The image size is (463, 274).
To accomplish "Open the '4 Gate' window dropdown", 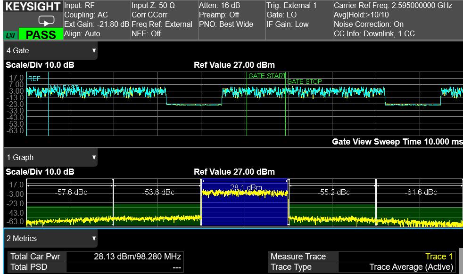I will point(50,51).
